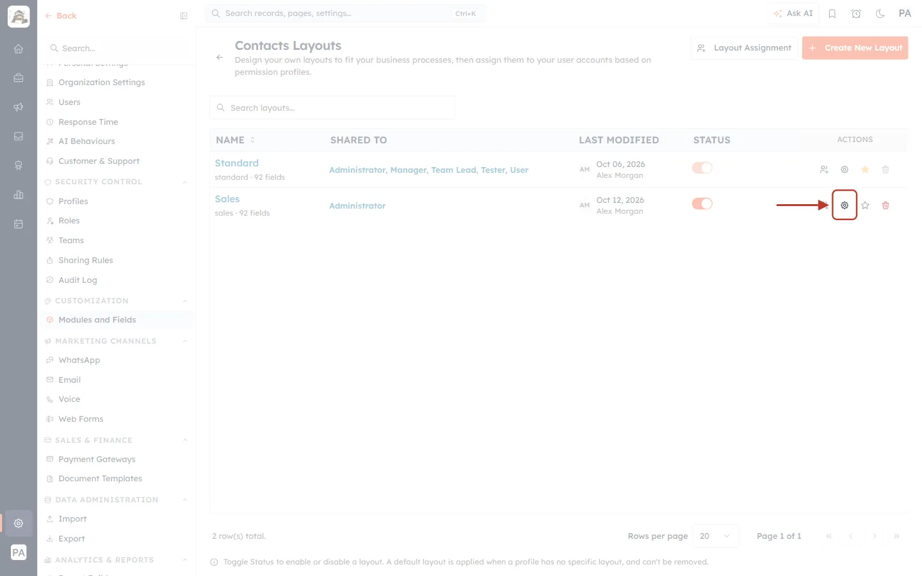
Task: Assign users for the Standard layout
Action: pos(824,170)
